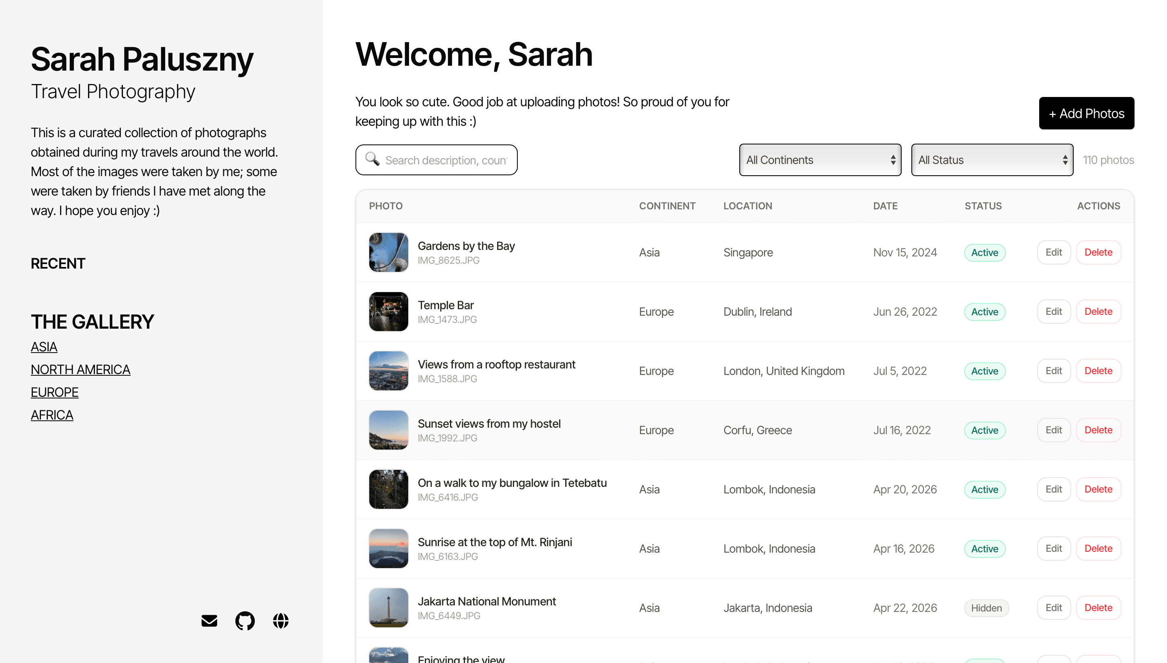Go to the Asia gallery link
Viewport: 1167px width, 663px height.
tap(44, 347)
